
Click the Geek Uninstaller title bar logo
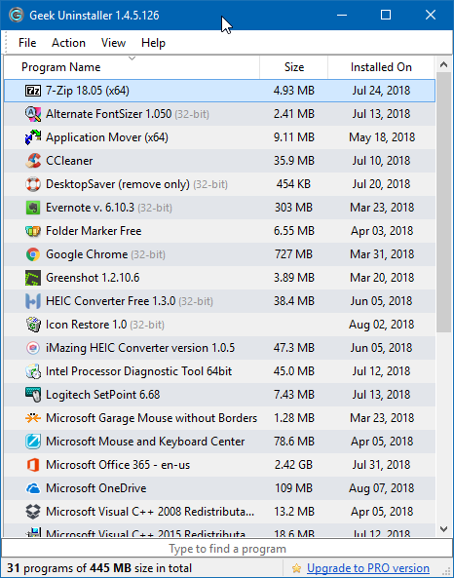coord(17,16)
